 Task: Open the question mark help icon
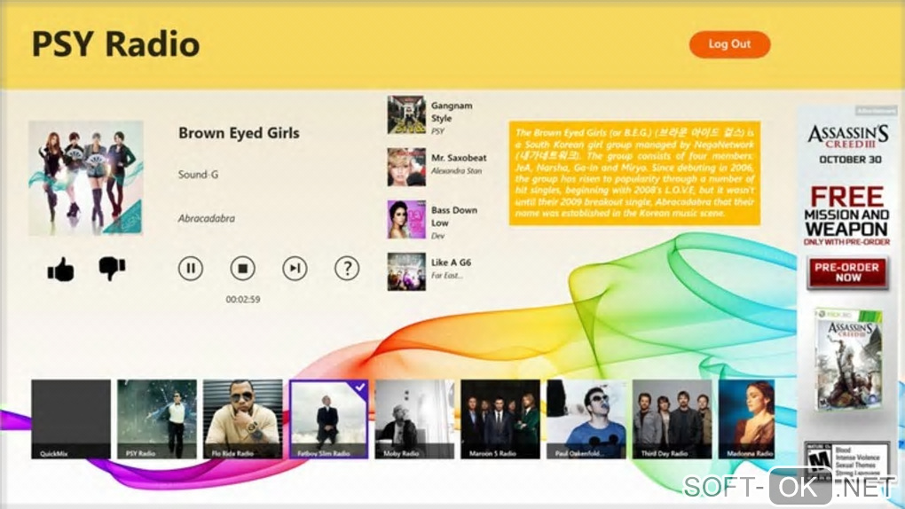pyautogui.click(x=347, y=269)
